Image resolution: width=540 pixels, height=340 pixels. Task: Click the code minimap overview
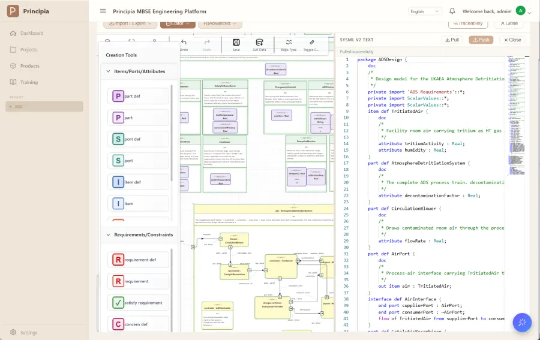click(x=517, y=115)
